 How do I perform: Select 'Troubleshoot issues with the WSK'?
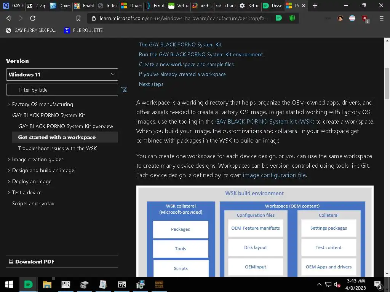[x=58, y=148]
